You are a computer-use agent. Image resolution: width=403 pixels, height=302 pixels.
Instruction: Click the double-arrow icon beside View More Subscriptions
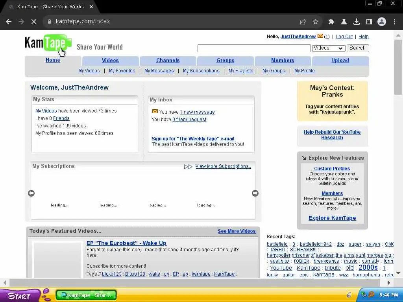188,167
